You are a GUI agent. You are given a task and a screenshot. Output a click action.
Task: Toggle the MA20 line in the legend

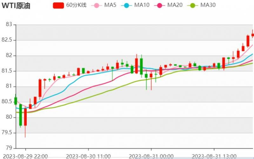168,5
